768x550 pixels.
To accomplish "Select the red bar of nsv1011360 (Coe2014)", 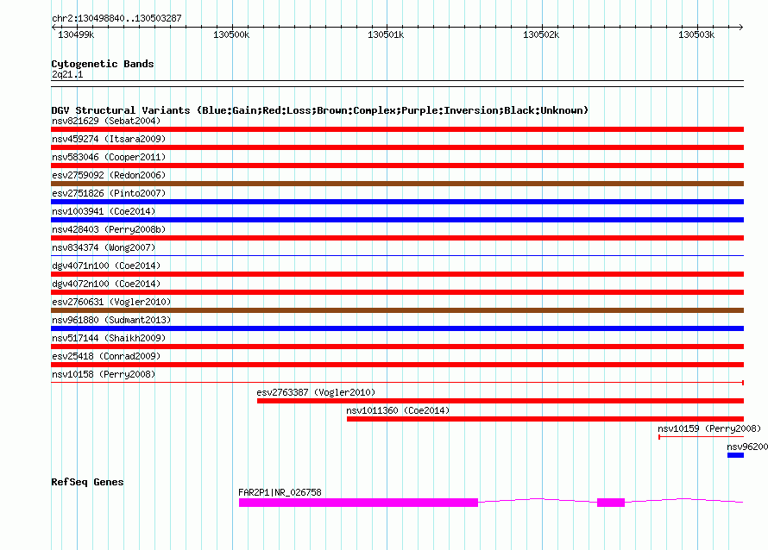I will (545, 419).
